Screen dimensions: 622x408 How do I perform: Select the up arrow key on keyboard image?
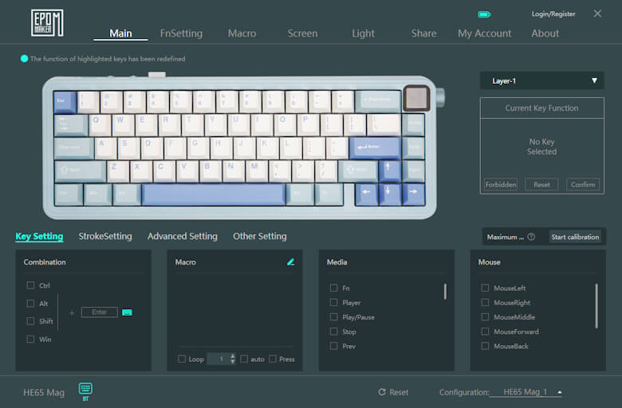coord(391,170)
